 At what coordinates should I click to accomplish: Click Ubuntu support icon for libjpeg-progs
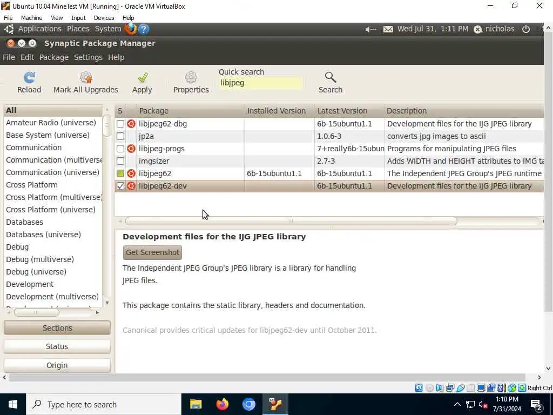(131, 149)
